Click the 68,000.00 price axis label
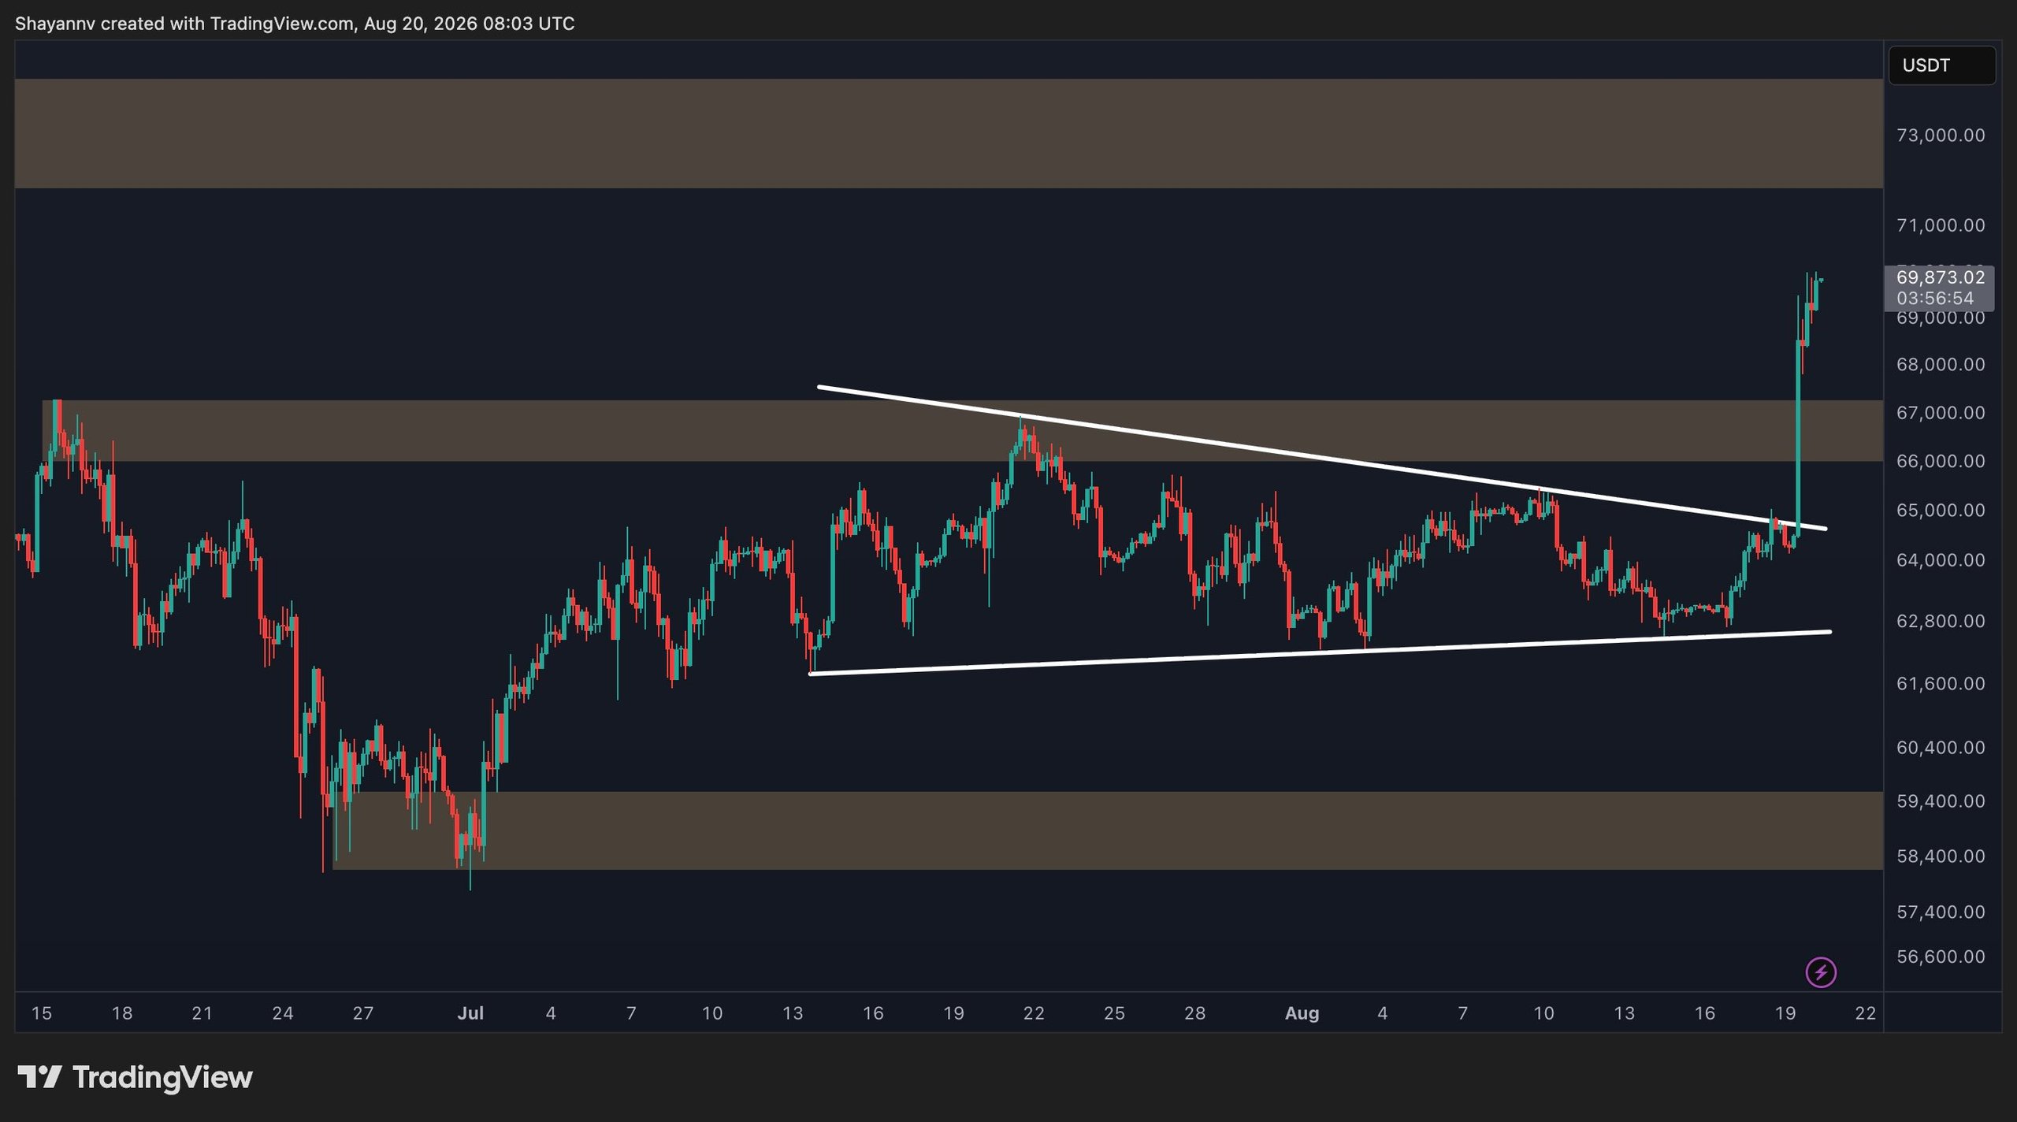 coord(1941,365)
